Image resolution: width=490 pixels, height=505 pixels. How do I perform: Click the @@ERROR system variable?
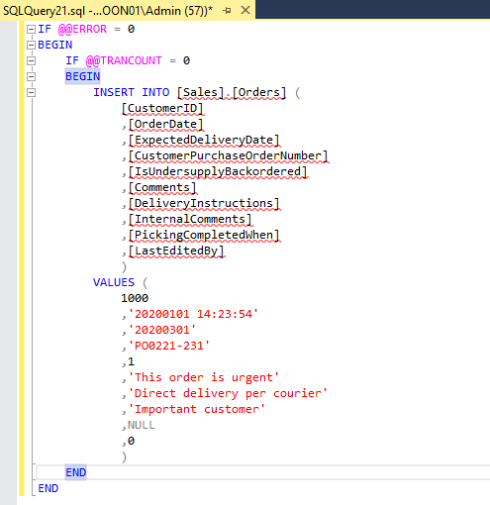[82, 29]
